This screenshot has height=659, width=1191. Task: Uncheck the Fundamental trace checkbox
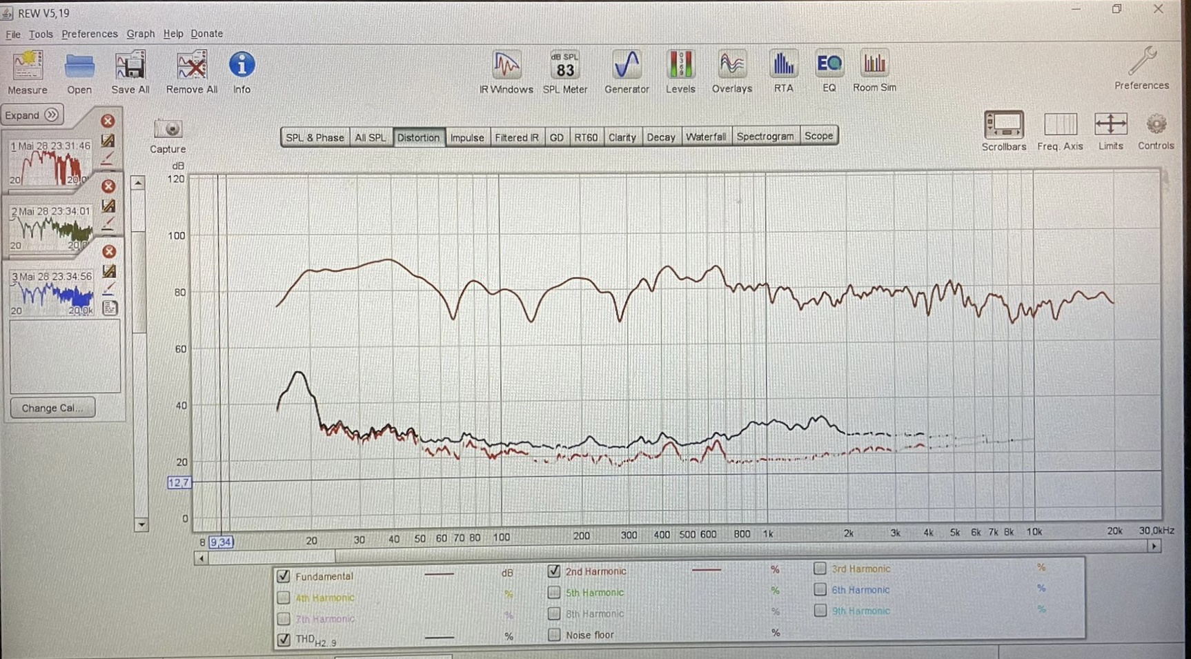[284, 576]
